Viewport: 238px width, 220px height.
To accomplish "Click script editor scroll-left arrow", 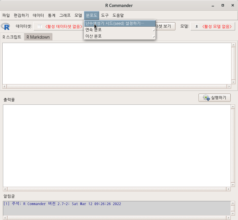I will [x=5, y=86].
